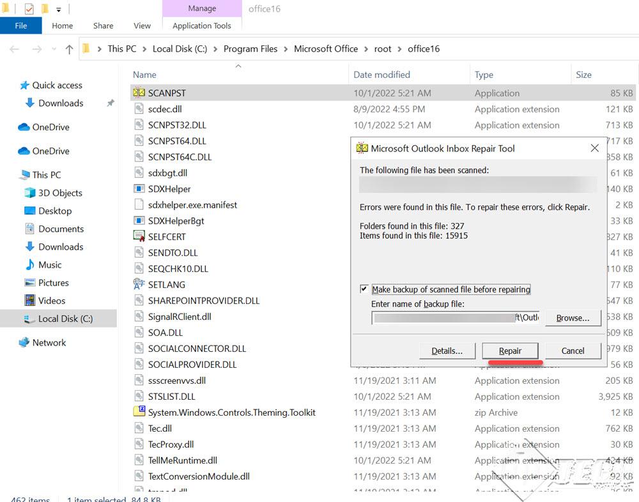Select the STSLIST.DLL file
The width and height of the screenshot is (639, 502).
point(171,396)
